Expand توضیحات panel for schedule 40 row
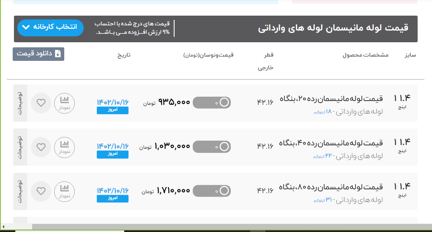 point(20,147)
